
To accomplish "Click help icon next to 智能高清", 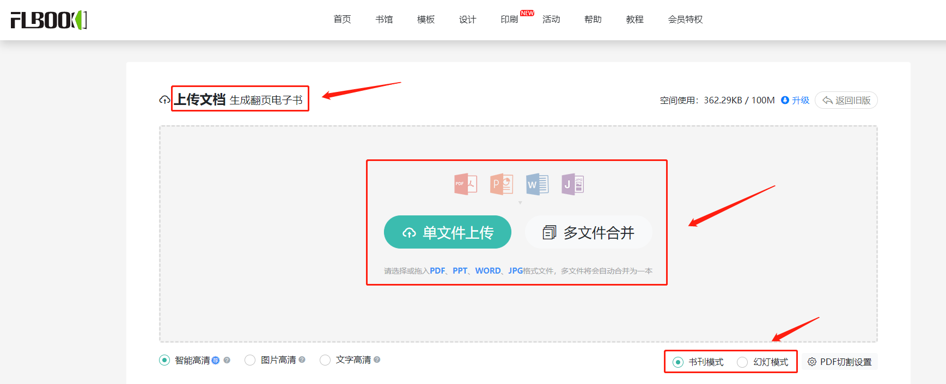I will click(227, 360).
